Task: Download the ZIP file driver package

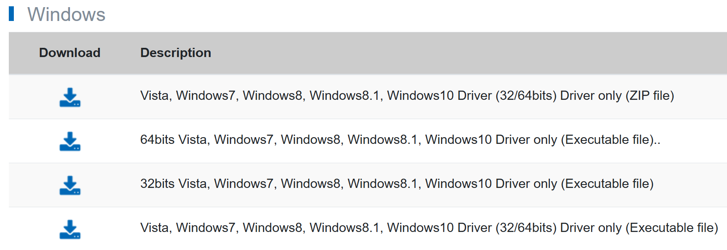Action: click(70, 97)
